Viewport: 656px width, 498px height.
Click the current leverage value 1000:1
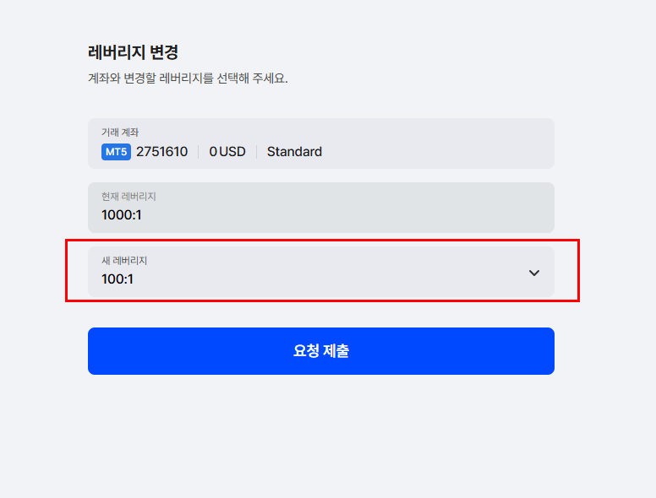(x=122, y=214)
